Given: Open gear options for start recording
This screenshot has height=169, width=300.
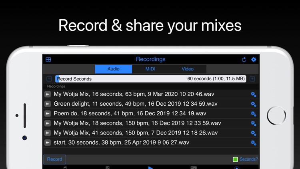Looking at the screenshot, I should click(x=254, y=143).
